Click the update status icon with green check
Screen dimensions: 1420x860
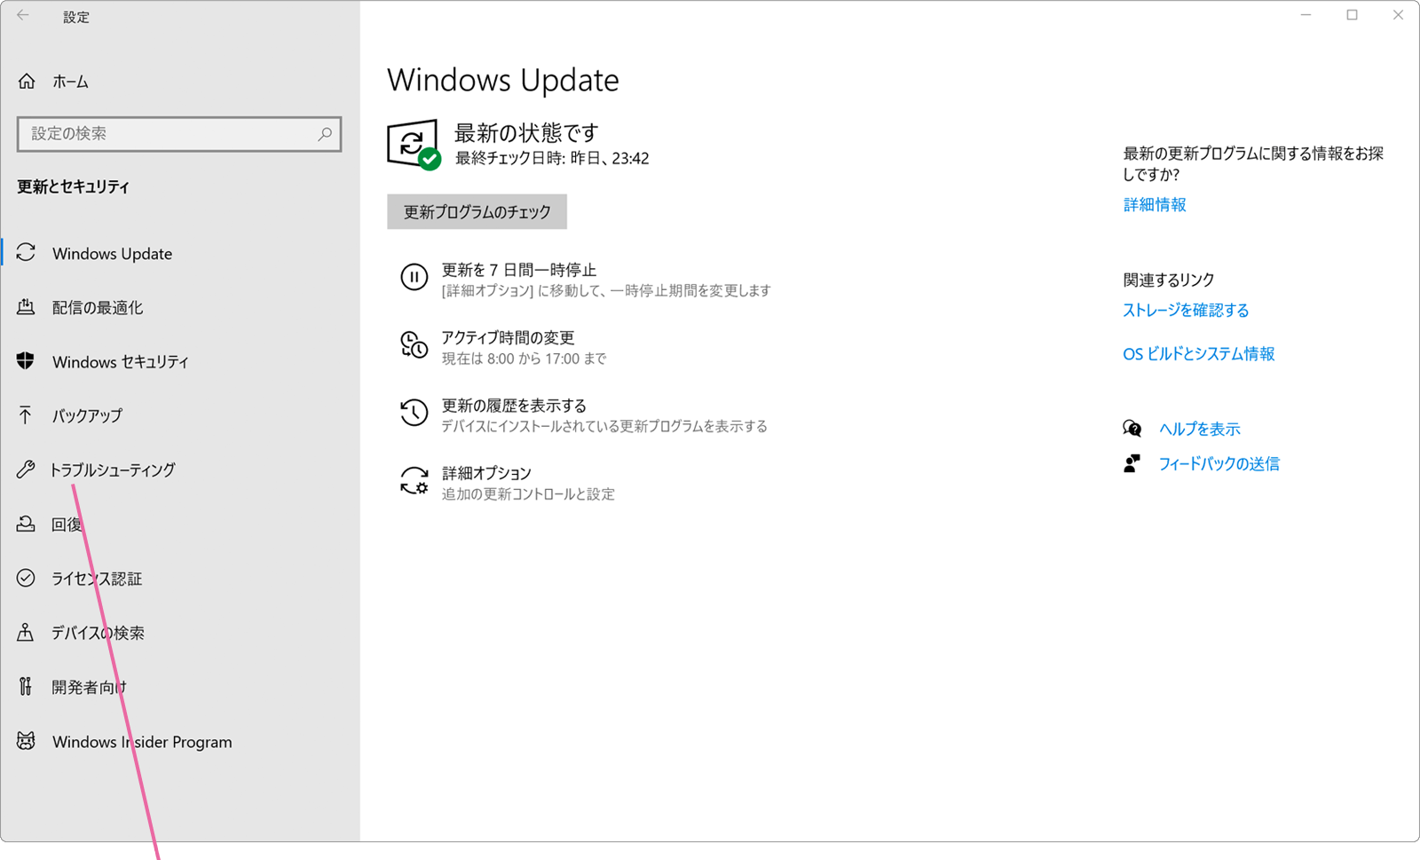tap(414, 145)
